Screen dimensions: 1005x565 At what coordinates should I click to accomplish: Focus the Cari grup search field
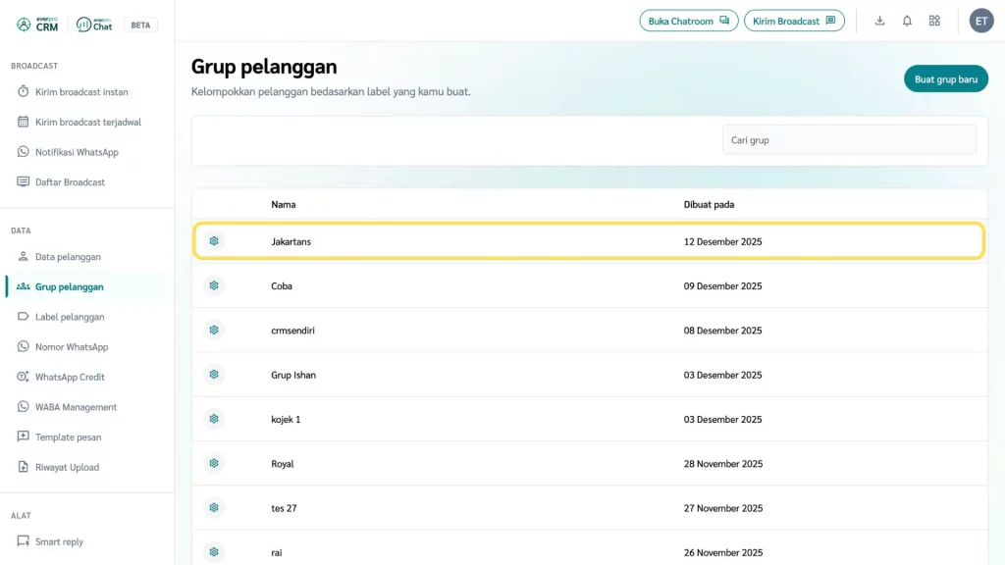tap(849, 140)
